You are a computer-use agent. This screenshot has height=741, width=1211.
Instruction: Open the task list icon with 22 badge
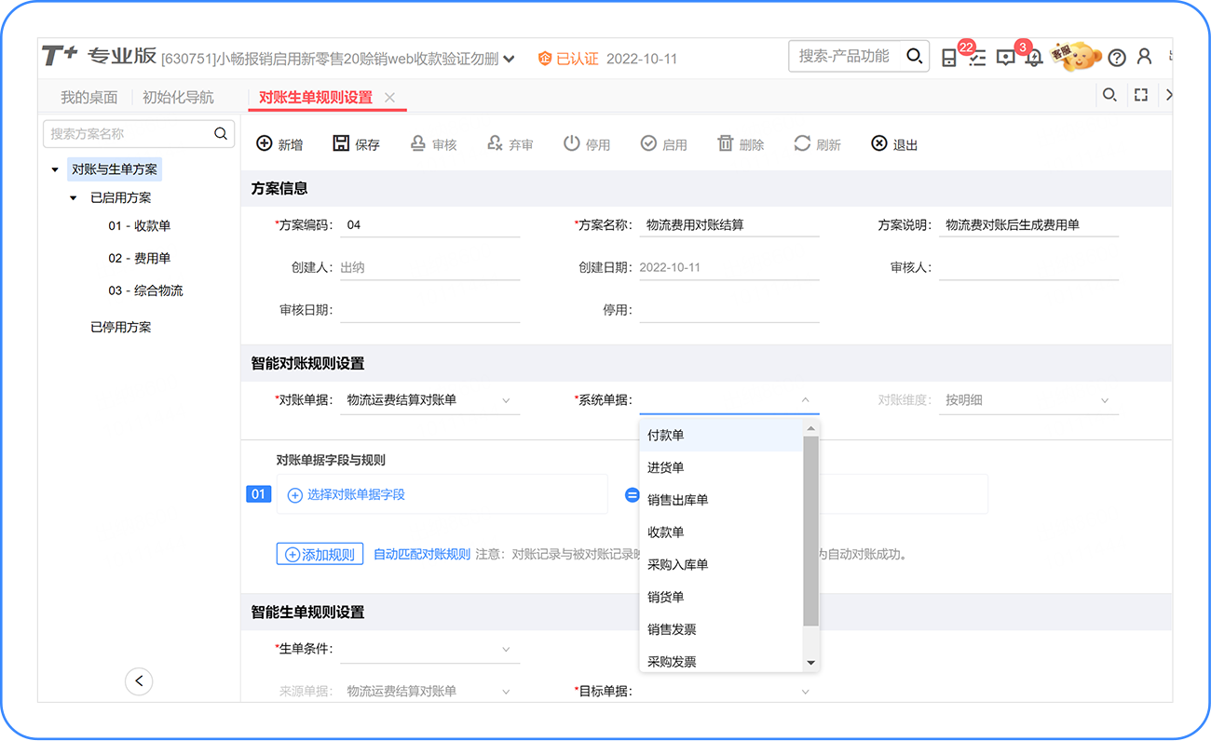(976, 58)
